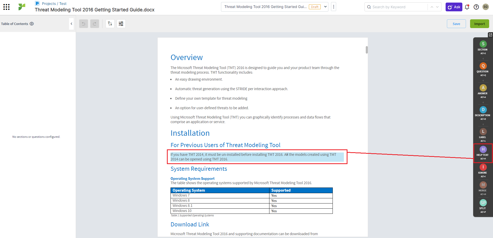Click the Redo button

pyautogui.click(x=95, y=24)
